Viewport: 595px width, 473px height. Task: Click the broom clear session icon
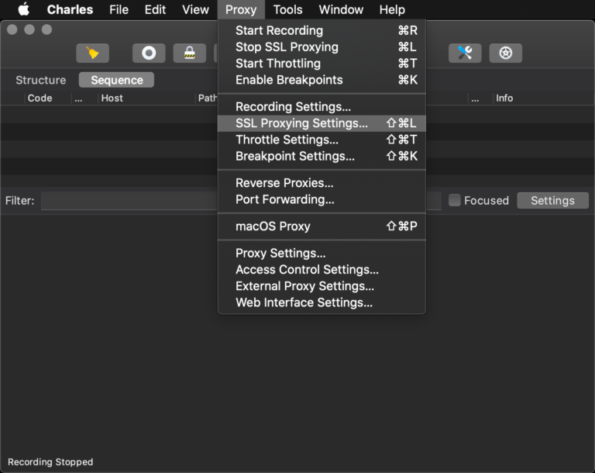click(93, 54)
